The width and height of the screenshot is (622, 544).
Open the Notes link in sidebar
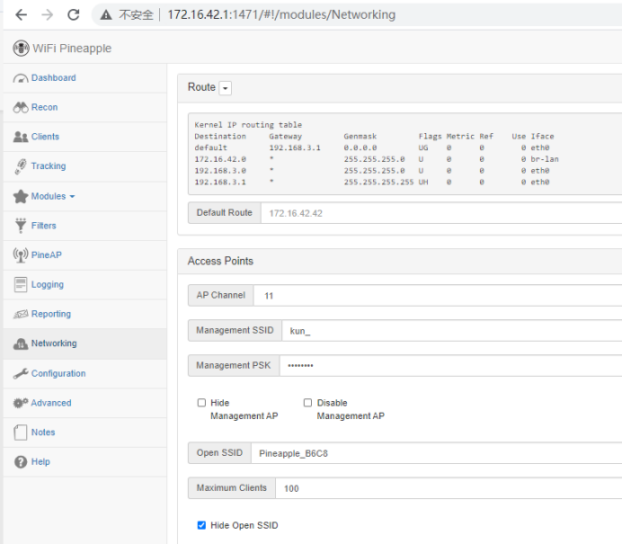point(43,433)
